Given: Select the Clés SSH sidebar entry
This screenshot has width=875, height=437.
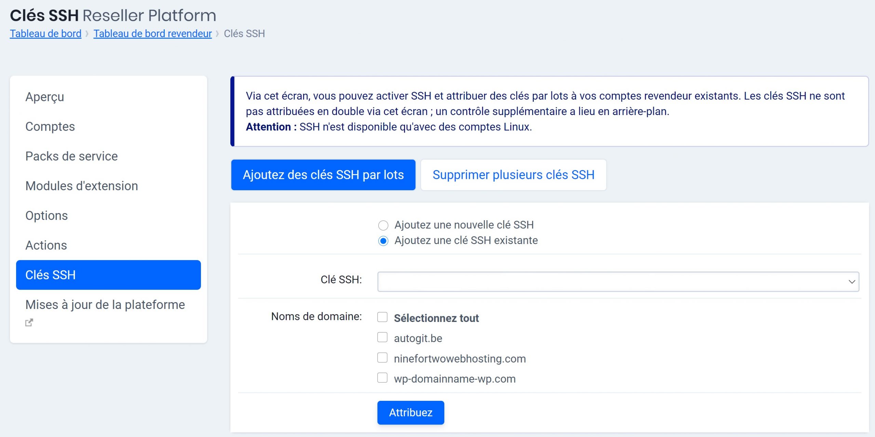Looking at the screenshot, I should (x=51, y=275).
